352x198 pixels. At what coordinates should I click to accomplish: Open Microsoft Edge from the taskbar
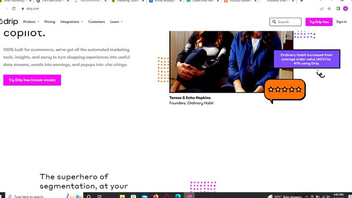click(x=178, y=196)
